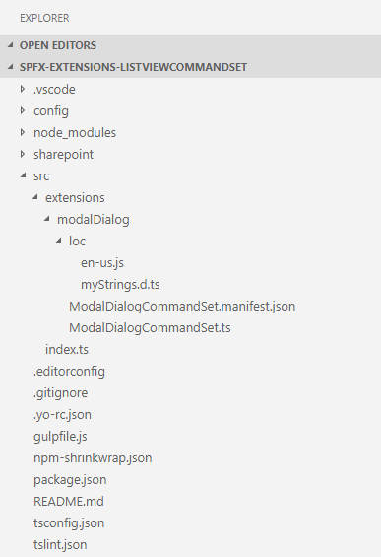The width and height of the screenshot is (381, 557).
Task: Open the en-us.js file
Action: (102, 263)
